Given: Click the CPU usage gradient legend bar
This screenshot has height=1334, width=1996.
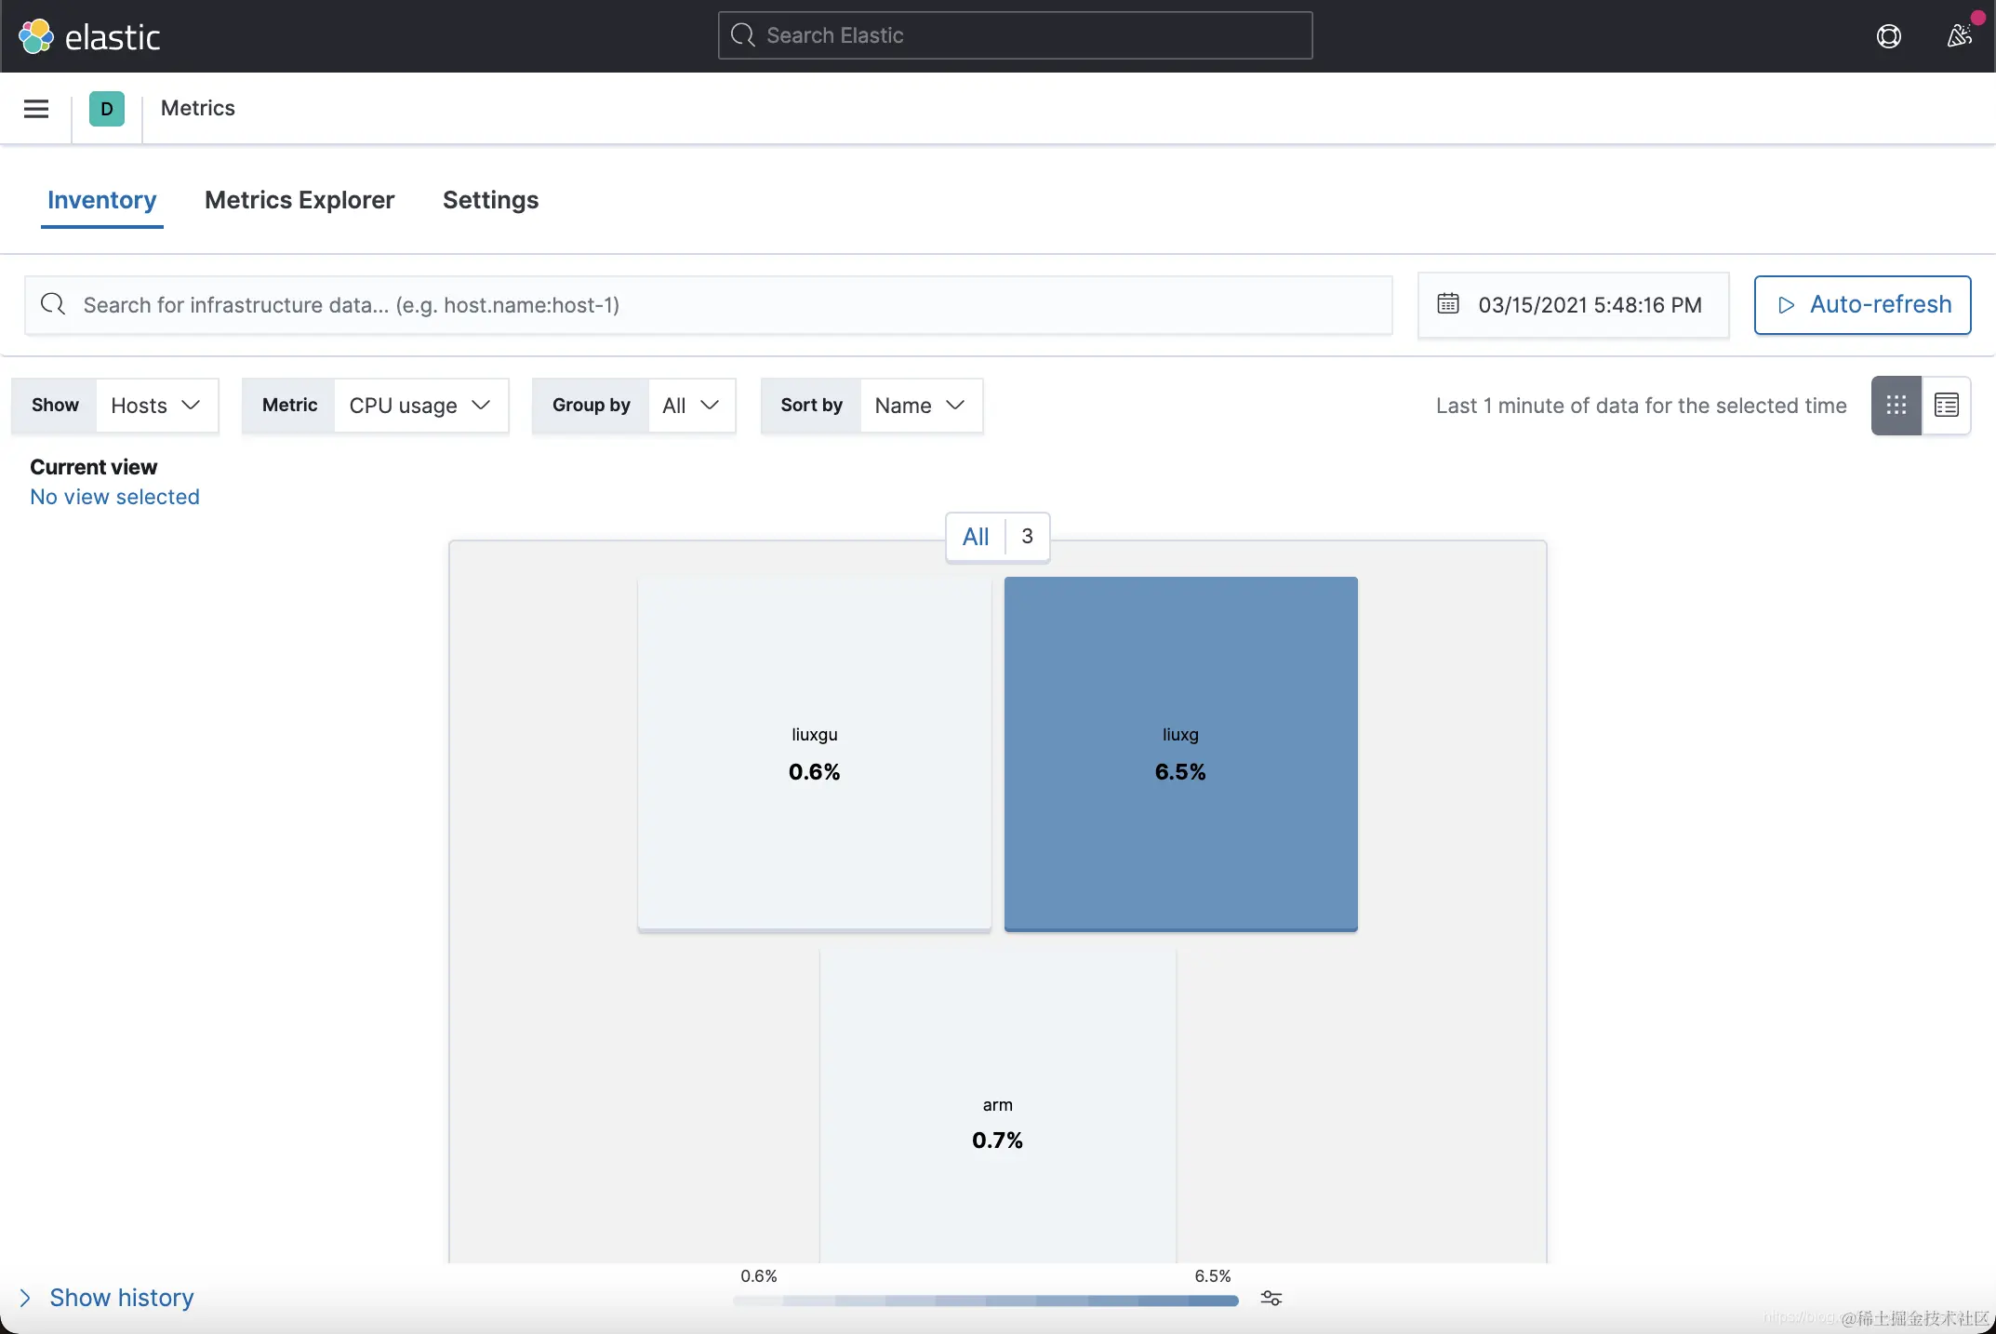Looking at the screenshot, I should (x=986, y=1301).
